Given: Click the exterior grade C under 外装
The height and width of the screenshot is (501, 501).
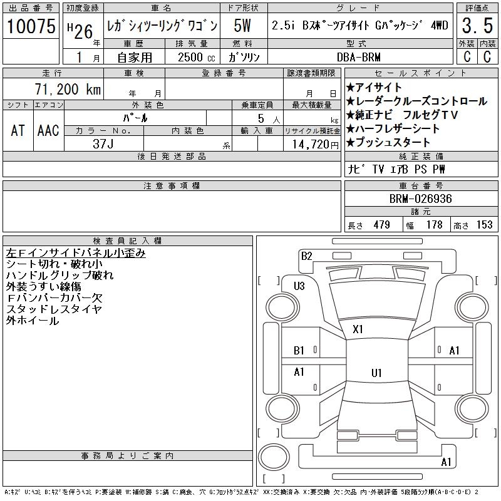Looking at the screenshot, I should pyautogui.click(x=467, y=56).
